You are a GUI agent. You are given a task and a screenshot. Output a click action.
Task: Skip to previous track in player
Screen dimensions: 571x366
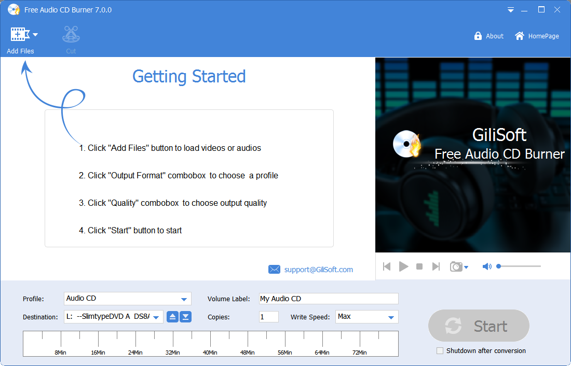(x=387, y=266)
